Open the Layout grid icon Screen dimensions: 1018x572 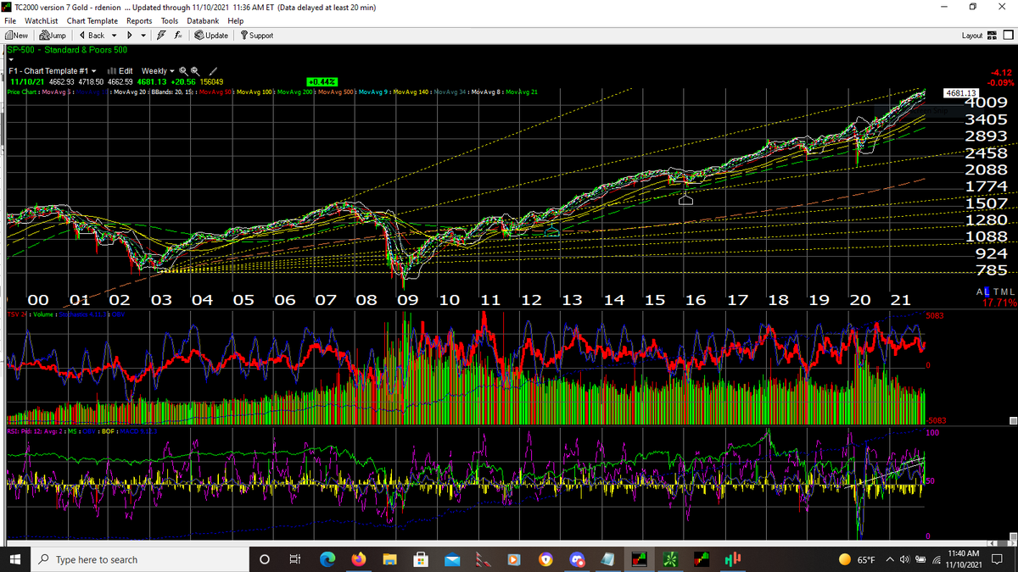[x=992, y=36]
